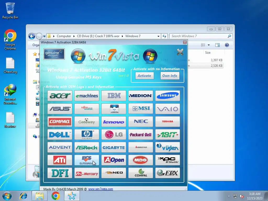Choose the eMachines OEM logo
The width and height of the screenshot is (268, 201).
point(87,96)
